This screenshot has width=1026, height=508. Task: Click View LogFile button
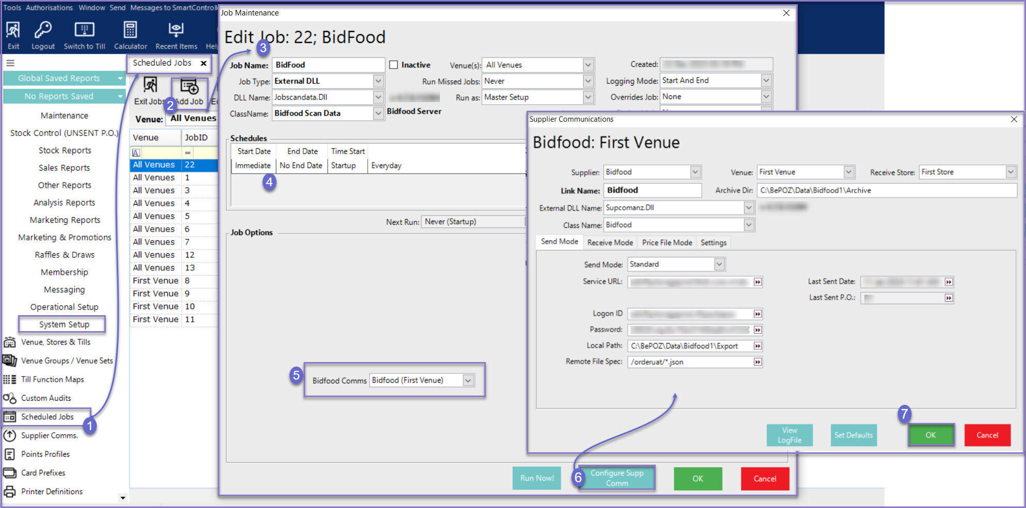790,435
